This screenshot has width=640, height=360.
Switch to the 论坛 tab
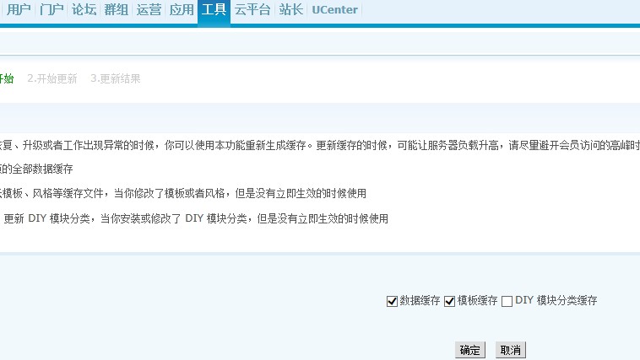84,9
